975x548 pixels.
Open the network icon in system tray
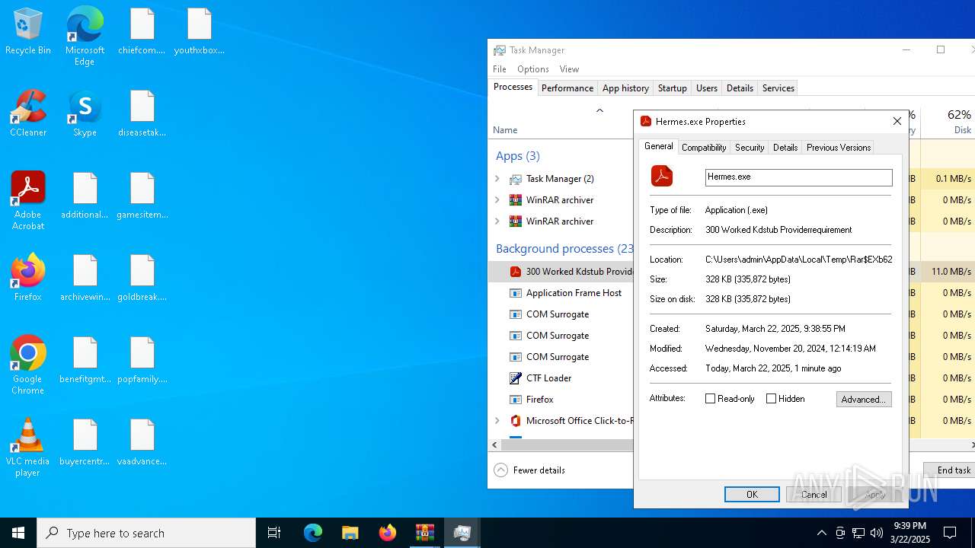[858, 533]
